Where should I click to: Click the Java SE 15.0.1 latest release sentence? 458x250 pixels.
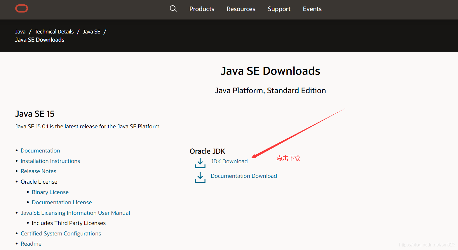click(x=87, y=126)
